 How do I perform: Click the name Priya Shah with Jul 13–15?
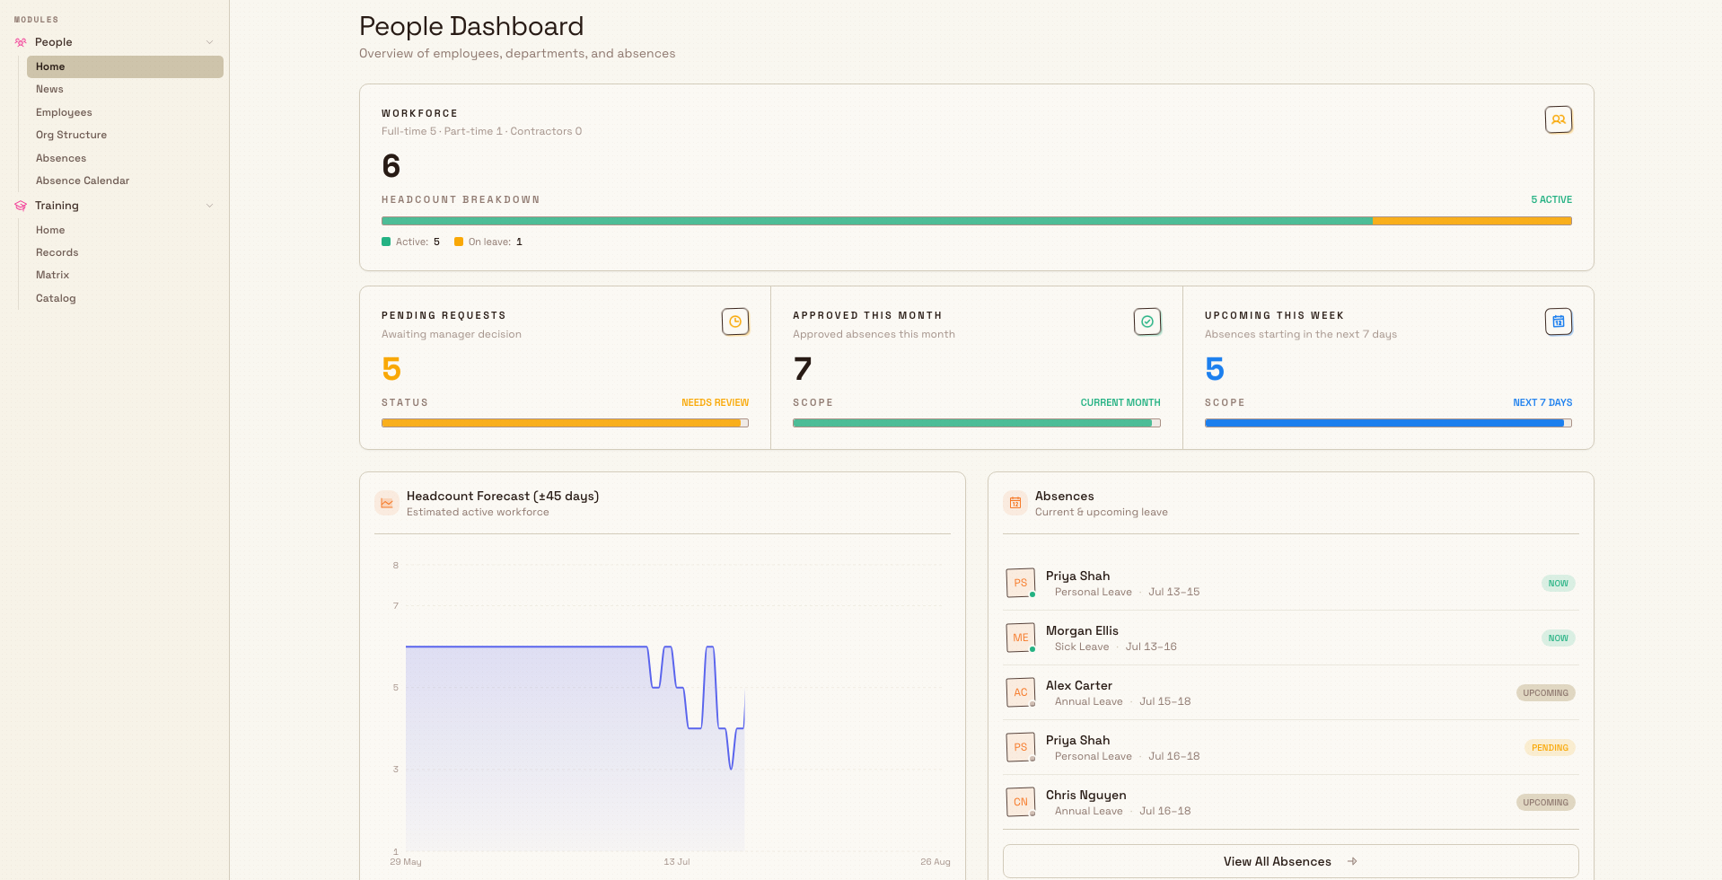tap(1077, 576)
